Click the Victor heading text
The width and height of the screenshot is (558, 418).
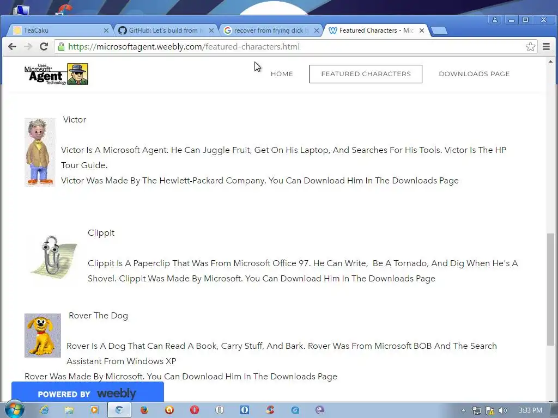click(x=74, y=120)
